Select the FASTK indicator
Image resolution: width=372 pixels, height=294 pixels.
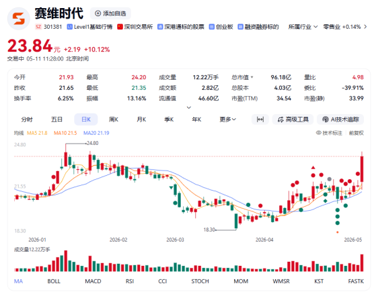coord(356,281)
